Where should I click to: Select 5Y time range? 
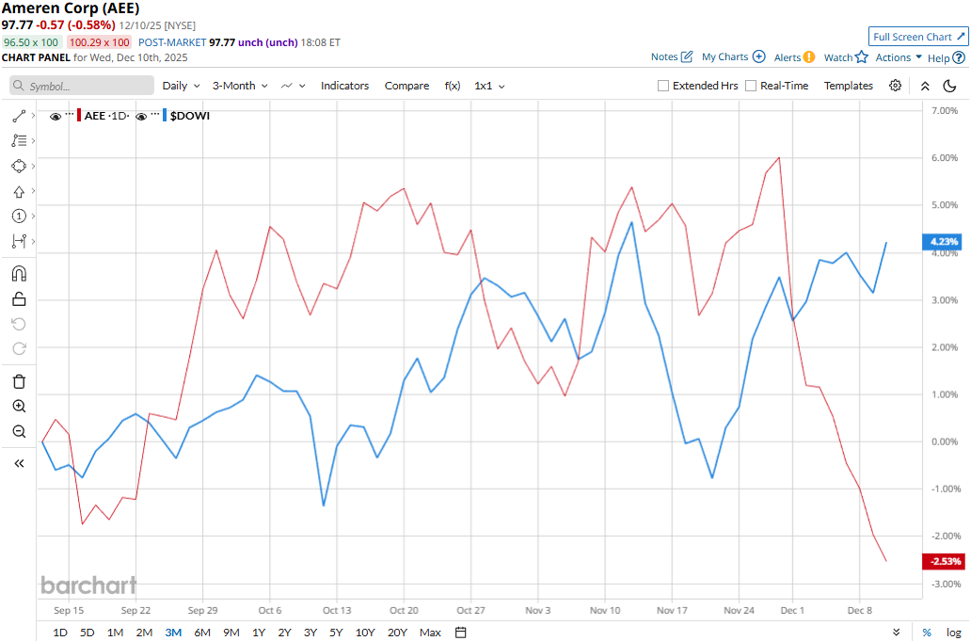[x=336, y=633]
